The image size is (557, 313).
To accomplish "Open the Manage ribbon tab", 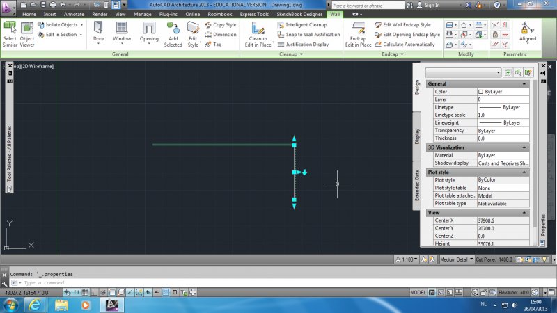I will pyautogui.click(x=143, y=14).
